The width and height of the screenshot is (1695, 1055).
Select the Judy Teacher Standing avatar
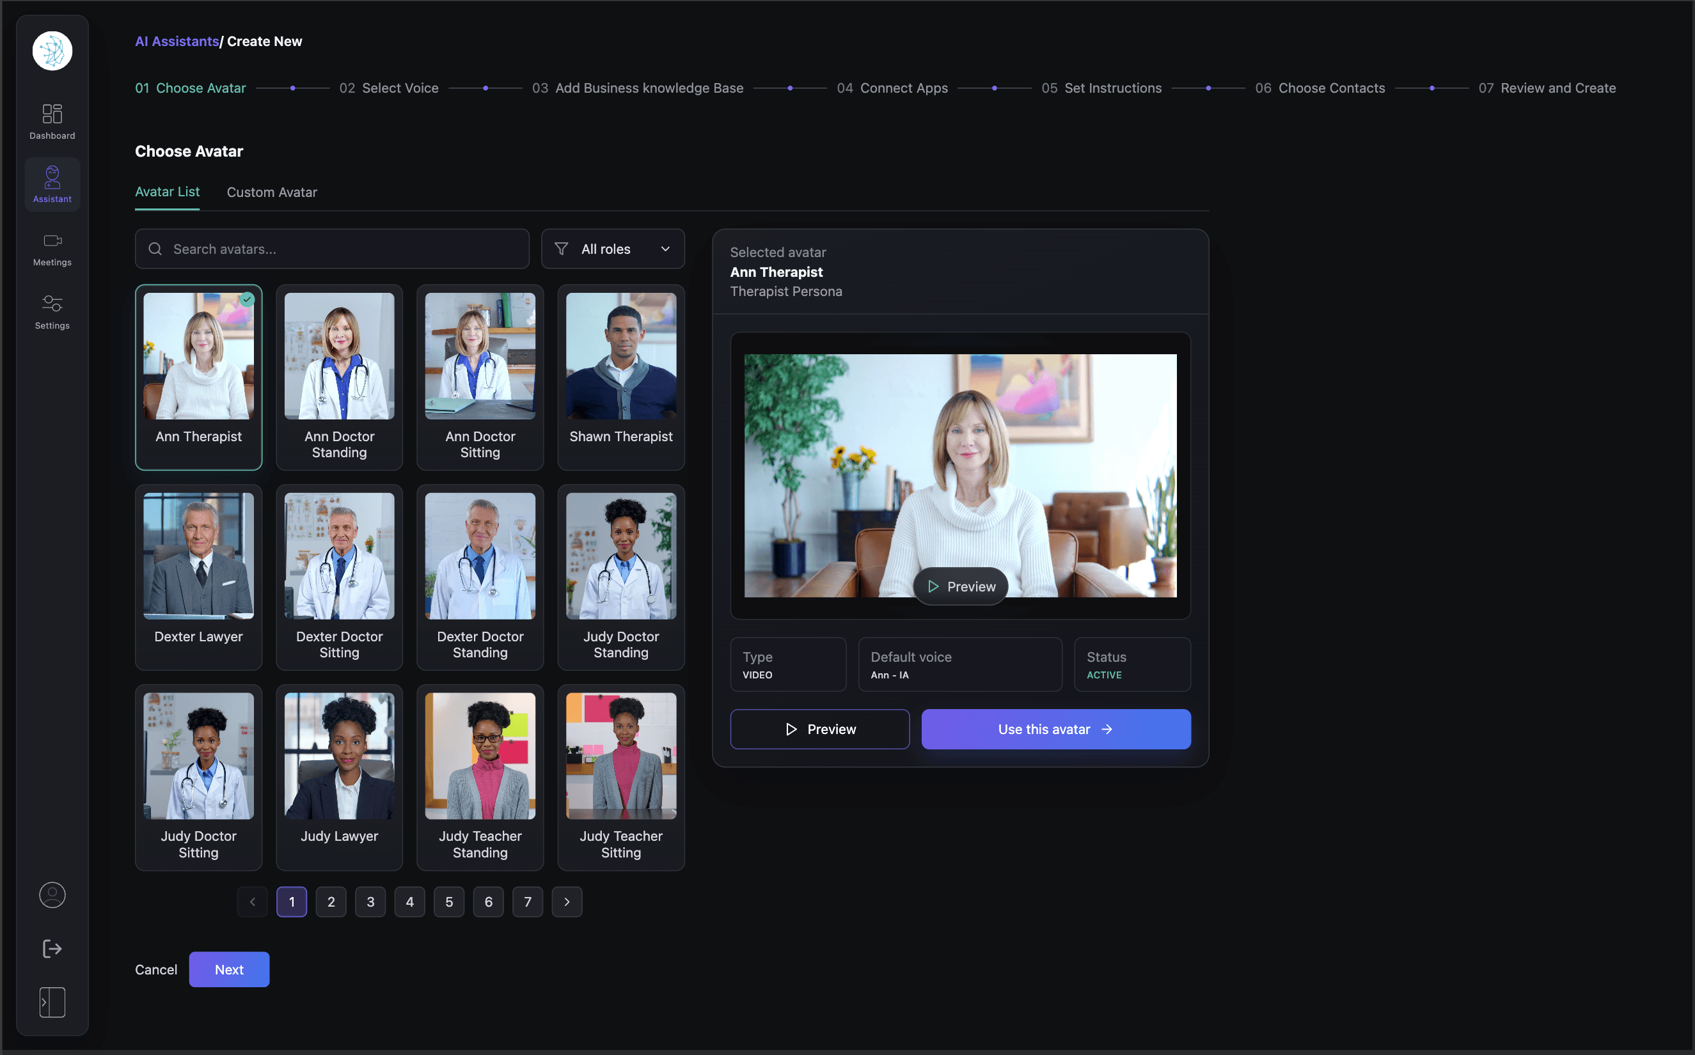(480, 778)
